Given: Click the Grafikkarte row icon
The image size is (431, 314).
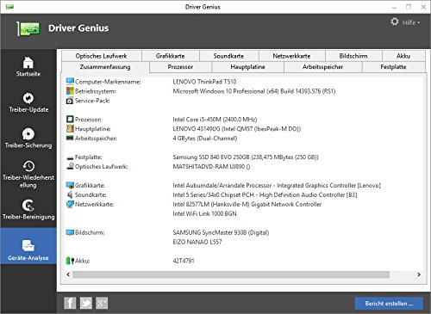Looking at the screenshot, I should pyautogui.click(x=70, y=185).
